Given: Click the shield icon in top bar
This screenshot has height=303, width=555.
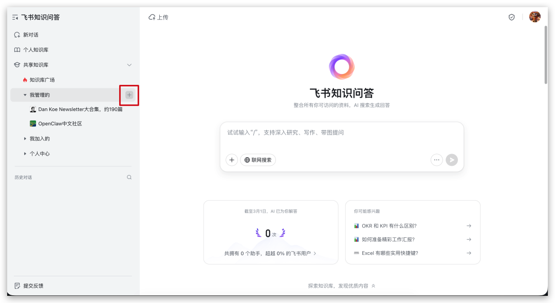Looking at the screenshot, I should click(x=511, y=17).
